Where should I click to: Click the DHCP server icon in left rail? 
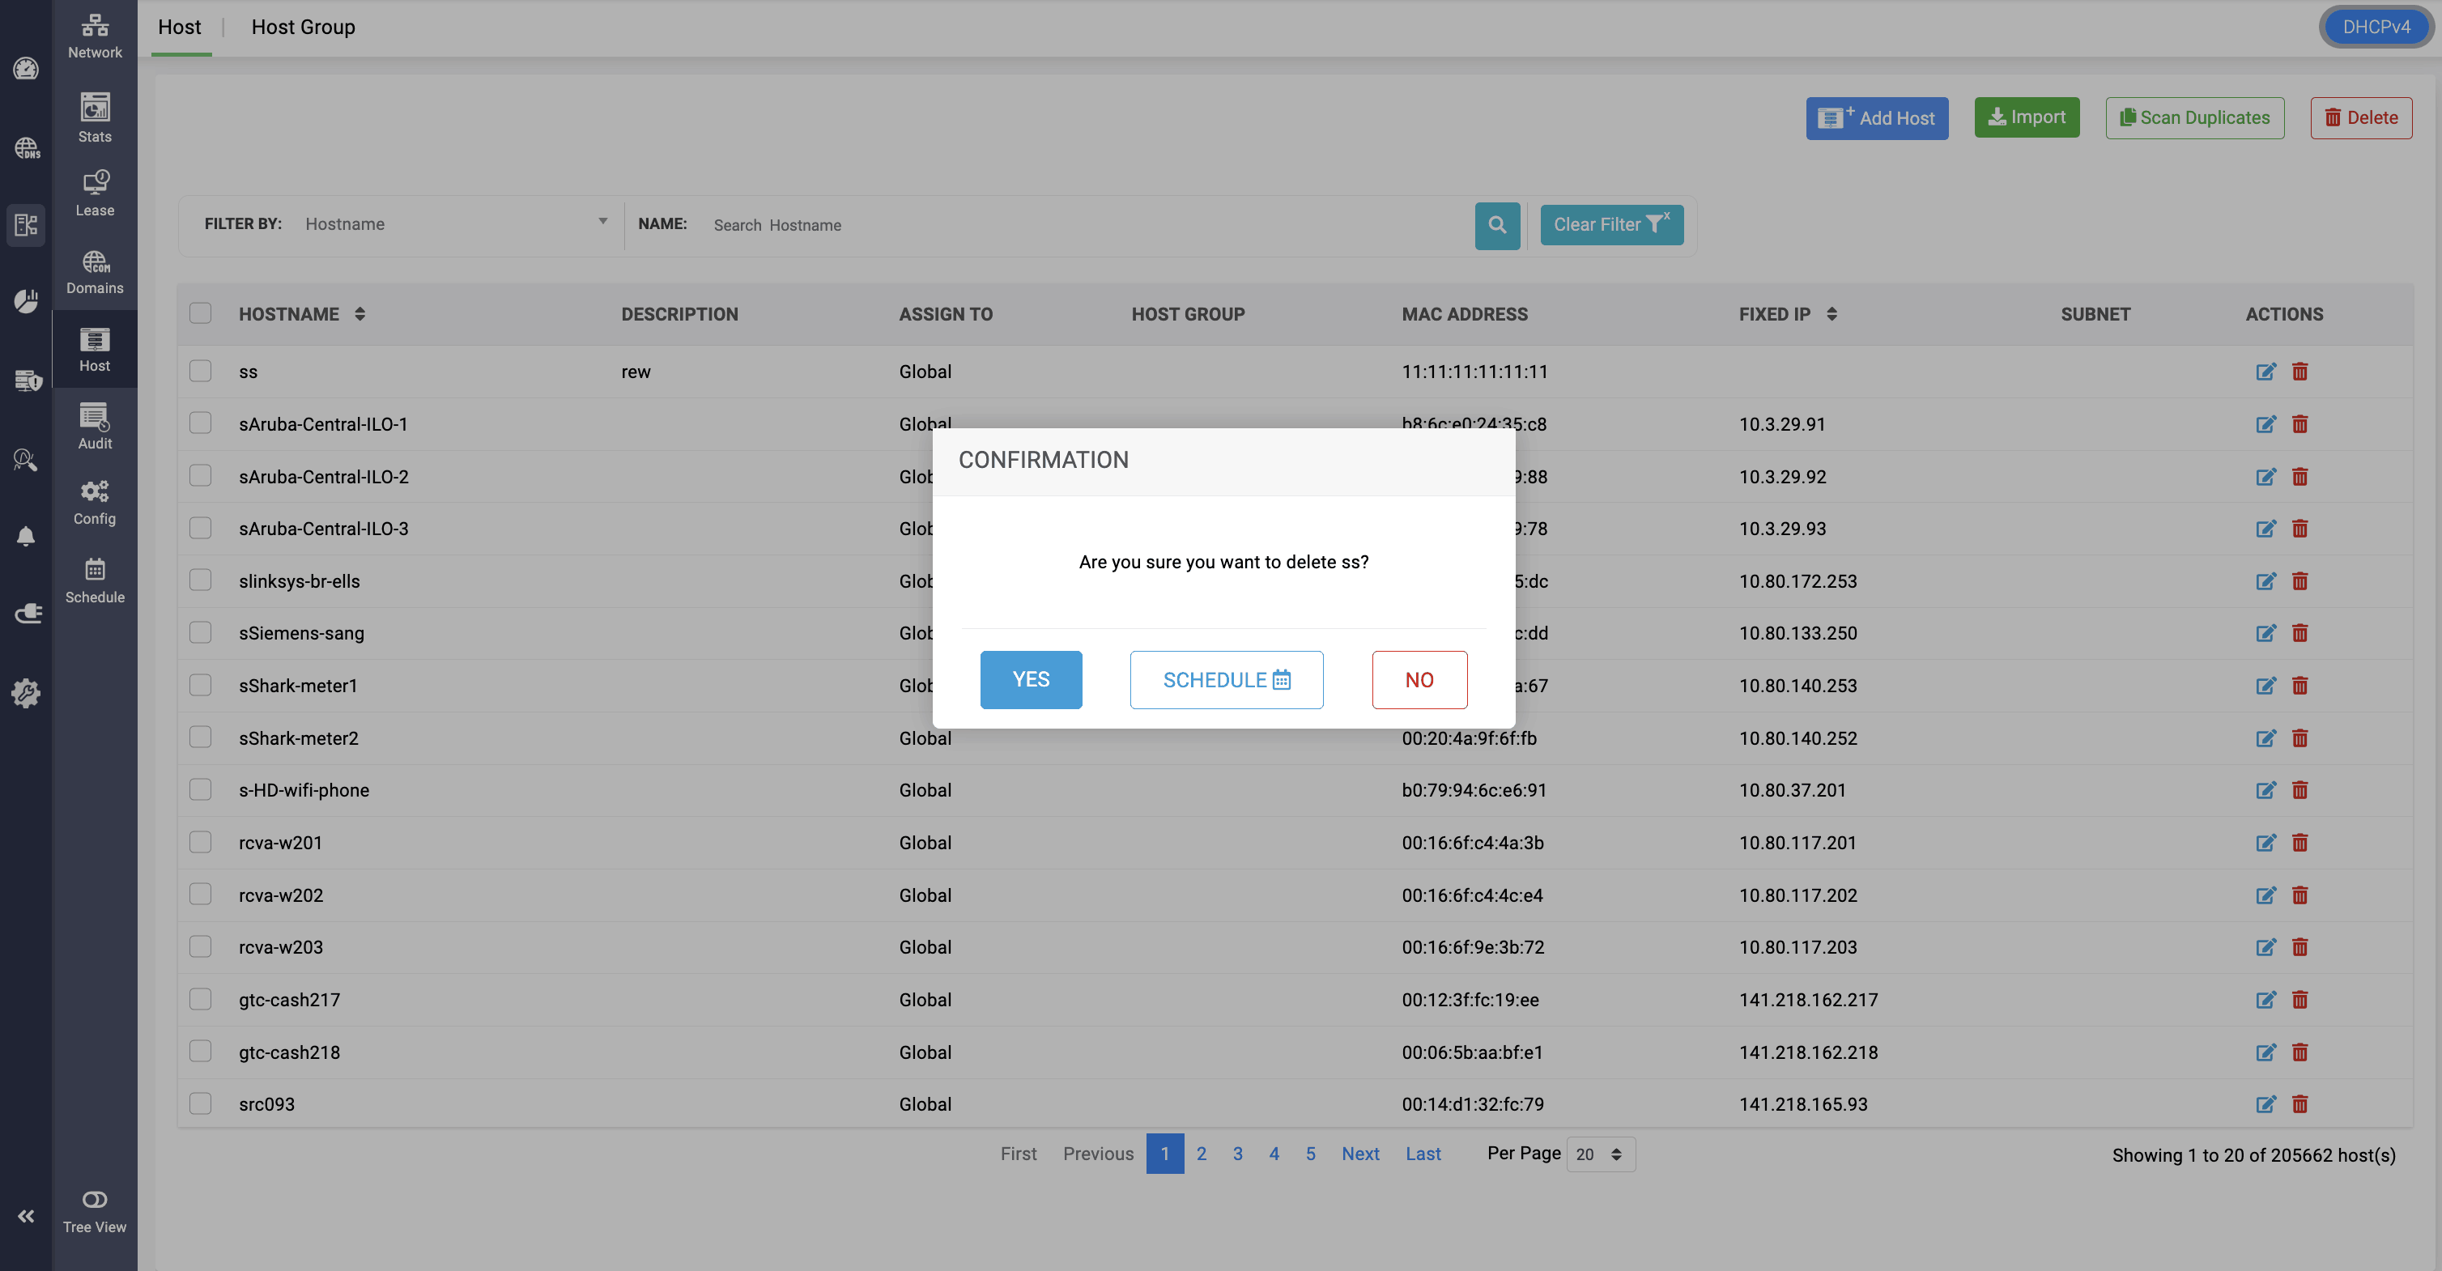(x=26, y=224)
